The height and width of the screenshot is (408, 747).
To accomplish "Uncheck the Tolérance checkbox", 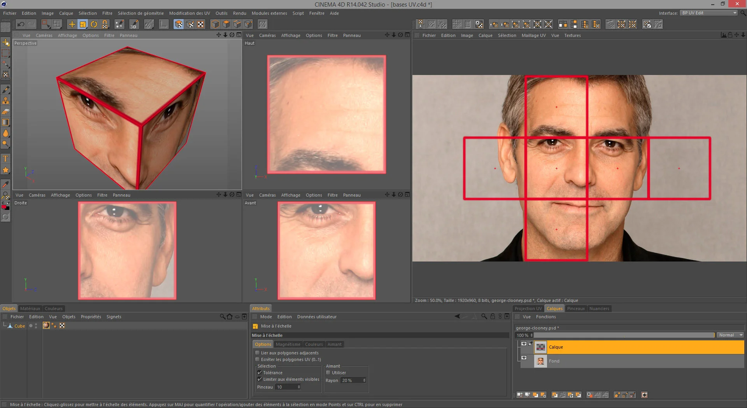I will [260, 373].
